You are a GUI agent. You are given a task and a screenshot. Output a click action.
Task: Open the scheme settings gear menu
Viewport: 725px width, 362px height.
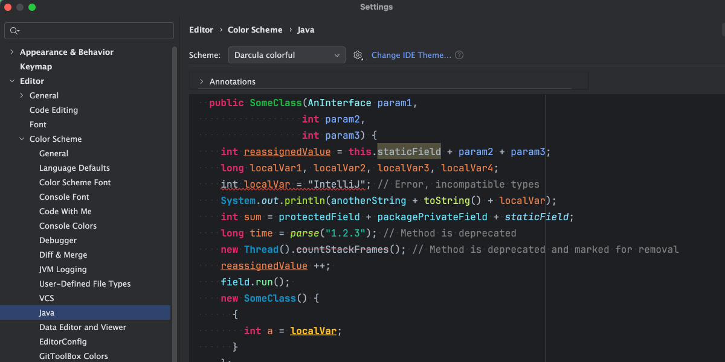[358, 55]
